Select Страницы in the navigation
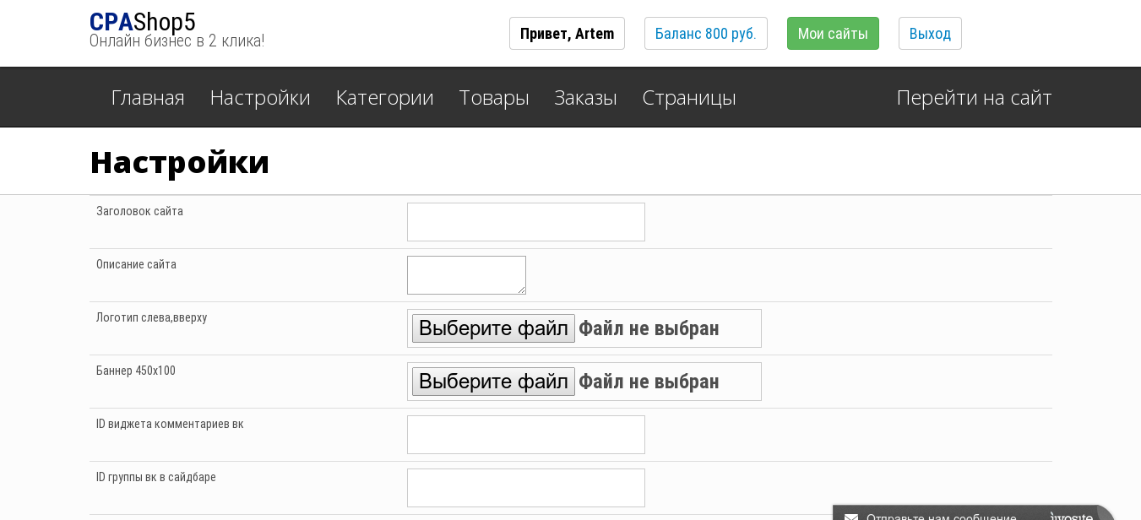The height and width of the screenshot is (520, 1141). 689,98
